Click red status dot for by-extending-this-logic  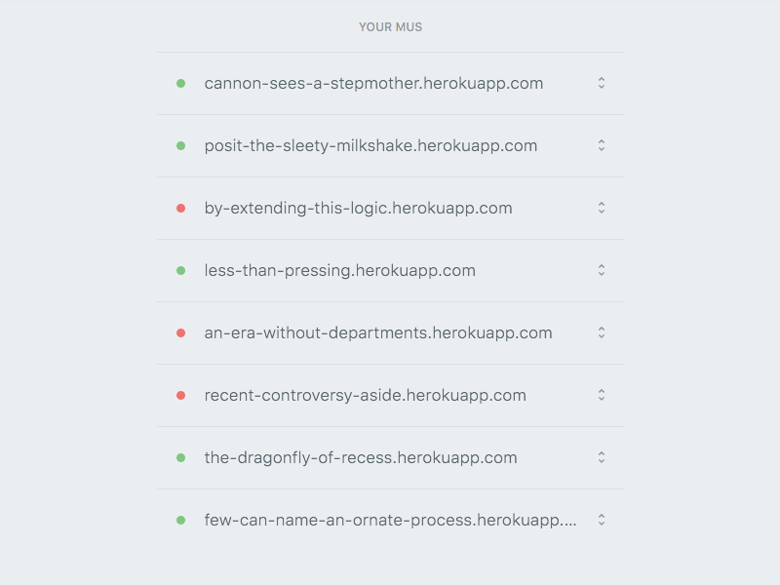click(180, 209)
